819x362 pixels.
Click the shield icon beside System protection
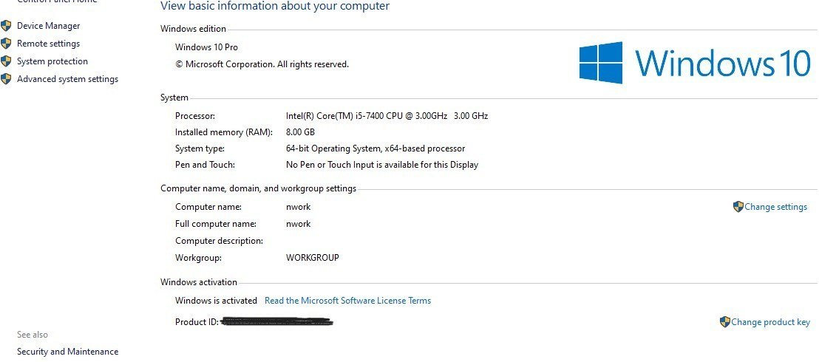[x=6, y=61]
